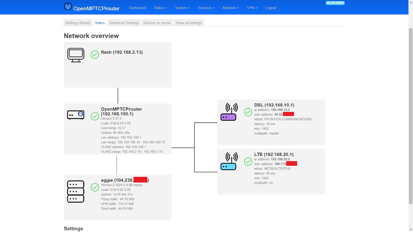Click the LTE green status checkmark
This screenshot has height=232, width=413.
click(248, 162)
